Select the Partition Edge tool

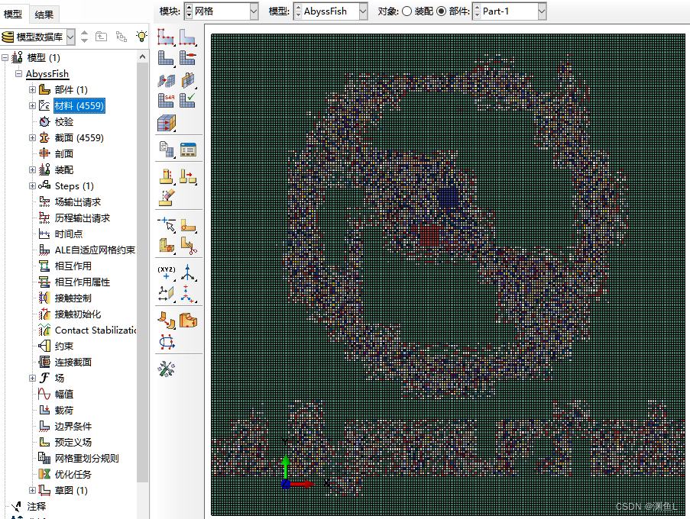coord(167,176)
